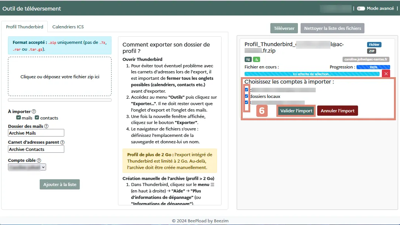The image size is (400, 225).
Task: Switch to Profil Thunderbird tab
Action: pos(25,27)
